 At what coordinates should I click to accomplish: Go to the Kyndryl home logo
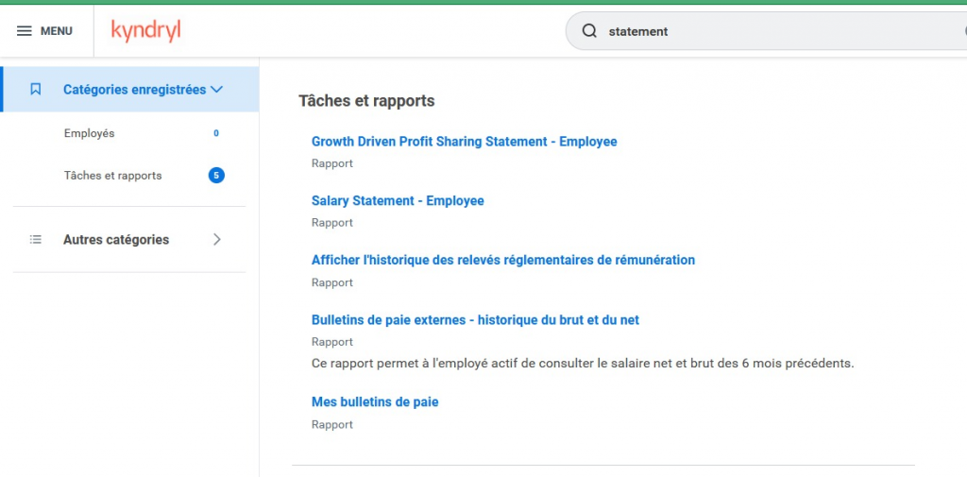click(146, 31)
